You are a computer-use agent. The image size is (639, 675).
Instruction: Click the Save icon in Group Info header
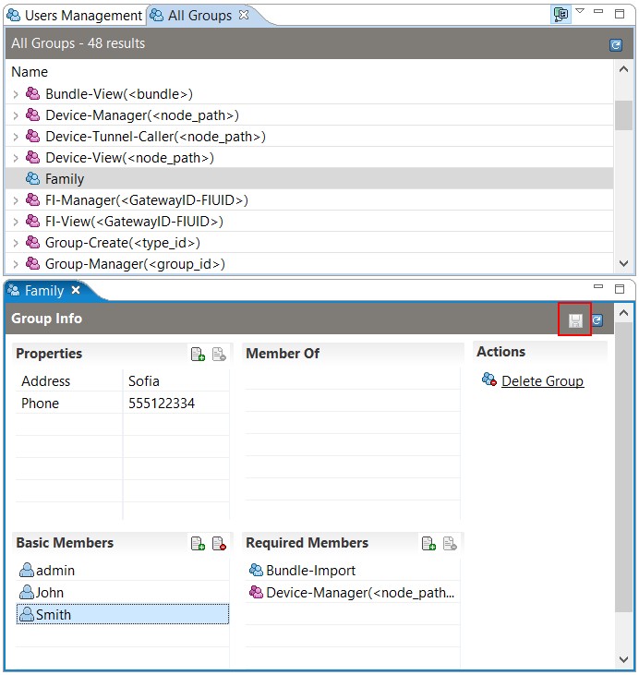[x=575, y=320]
